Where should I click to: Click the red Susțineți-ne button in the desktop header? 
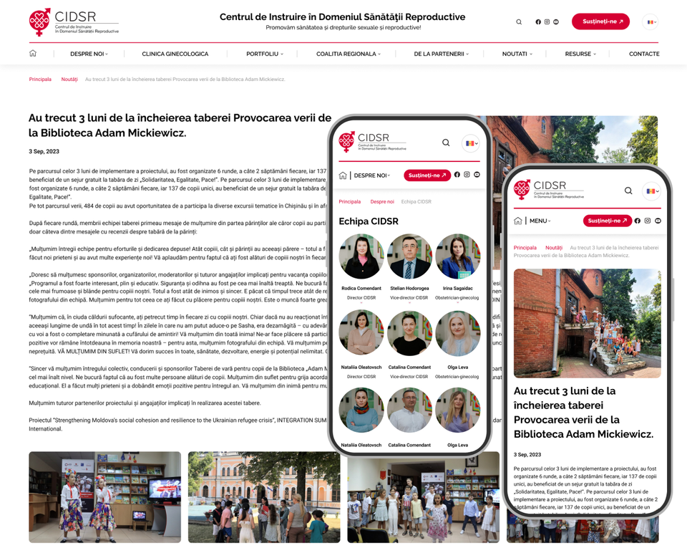pyautogui.click(x=600, y=21)
